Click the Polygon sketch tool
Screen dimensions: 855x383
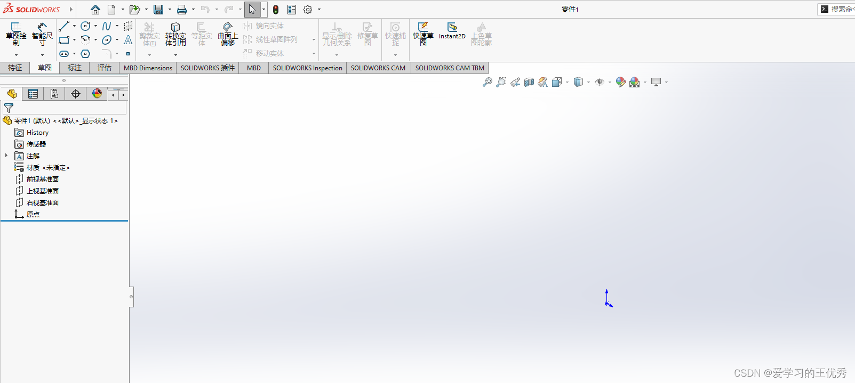85,54
